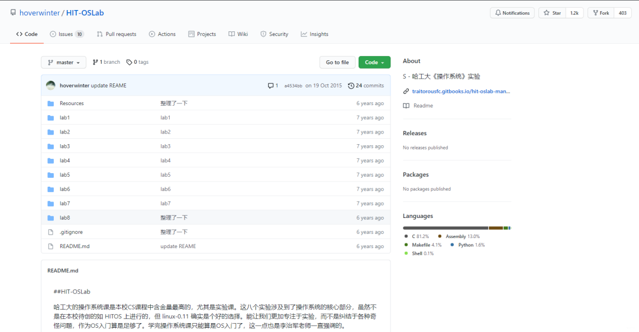This screenshot has width=639, height=332.
Task: Open the 'update REAME' latest commit message
Action: click(108, 86)
